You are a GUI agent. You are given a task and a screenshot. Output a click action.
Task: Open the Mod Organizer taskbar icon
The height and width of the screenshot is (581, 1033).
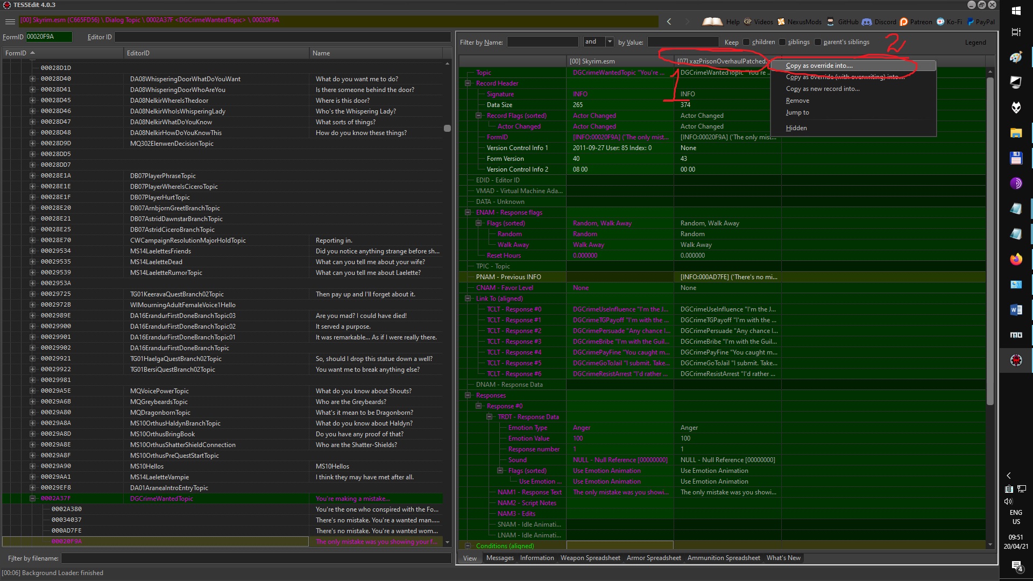click(x=1016, y=335)
